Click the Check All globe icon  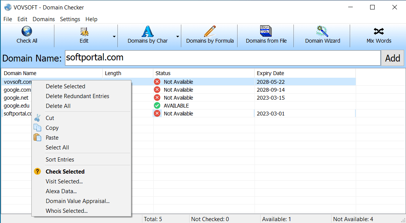27,31
